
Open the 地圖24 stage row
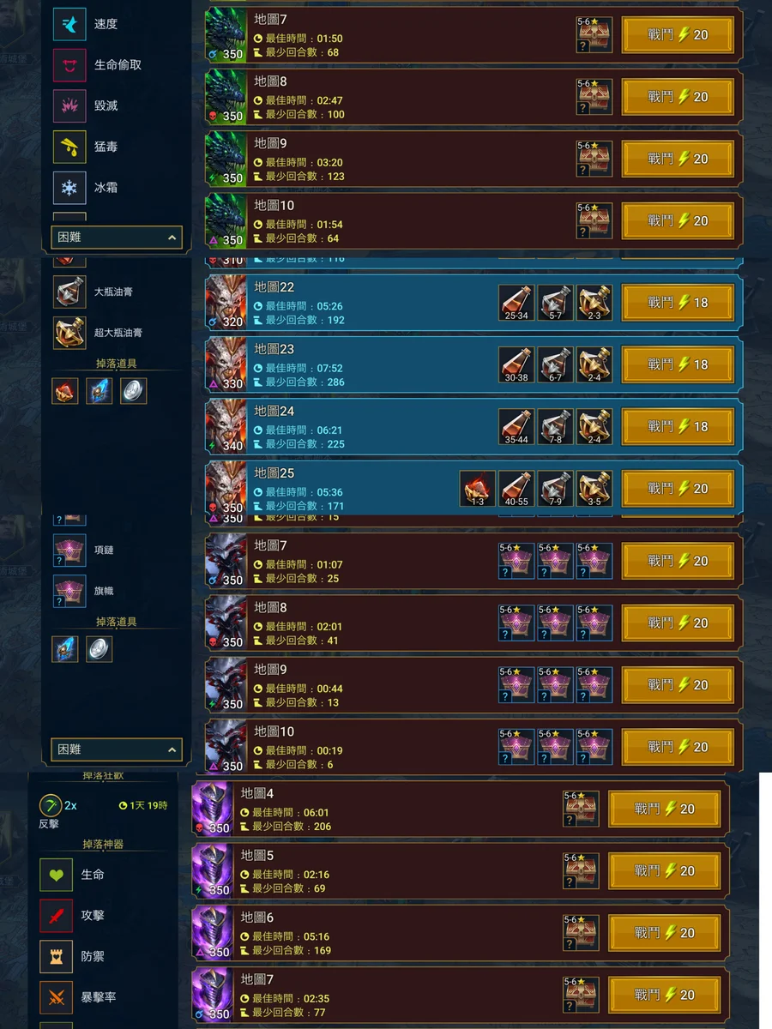[473, 427]
